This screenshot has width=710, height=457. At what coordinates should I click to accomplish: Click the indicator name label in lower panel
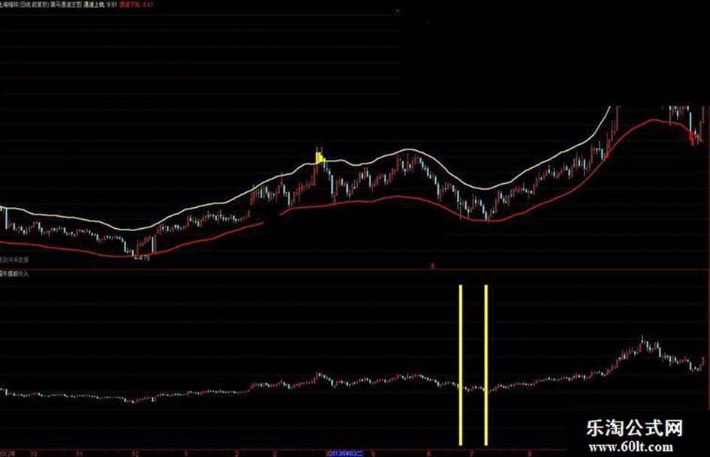coord(14,274)
